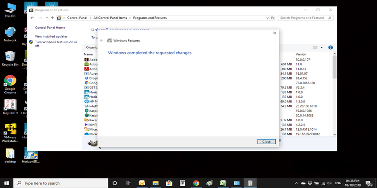Select All Control Panel Items breadcrumb
The width and height of the screenshot is (377, 188).
coord(110,18)
